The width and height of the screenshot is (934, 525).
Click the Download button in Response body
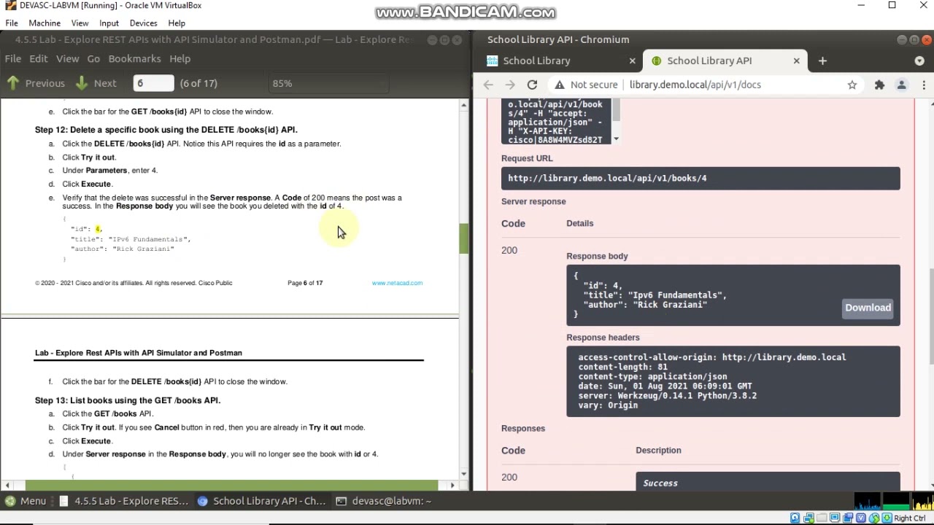(868, 308)
